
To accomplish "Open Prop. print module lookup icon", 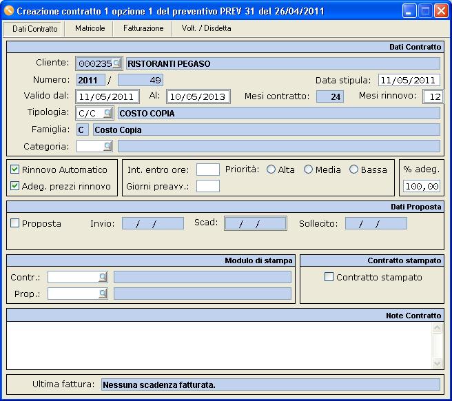I will pyautogui.click(x=103, y=294).
